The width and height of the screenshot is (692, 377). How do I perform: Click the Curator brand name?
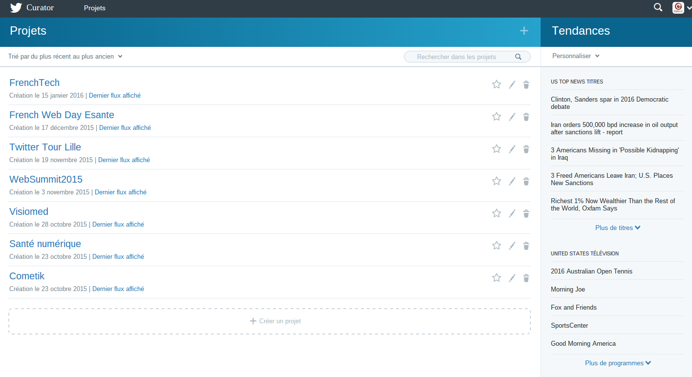pyautogui.click(x=40, y=8)
